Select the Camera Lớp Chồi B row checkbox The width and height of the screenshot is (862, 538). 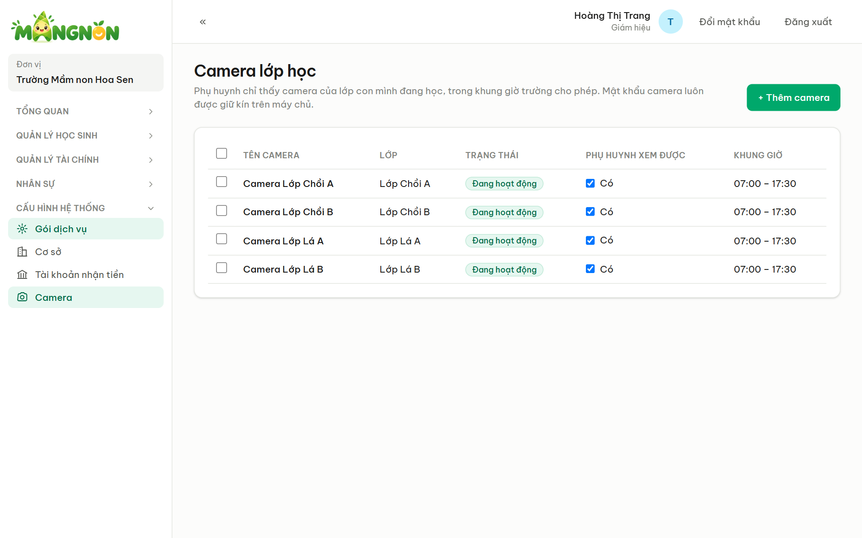tap(221, 210)
